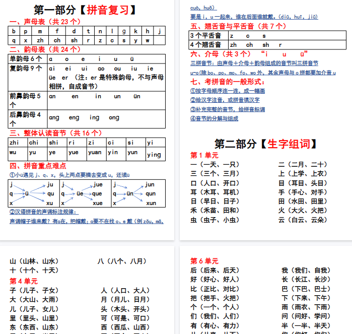Viewport: 352px width, 334px height.
Task: Click the 前鼻韵母5个 row label
Action: 26,100
